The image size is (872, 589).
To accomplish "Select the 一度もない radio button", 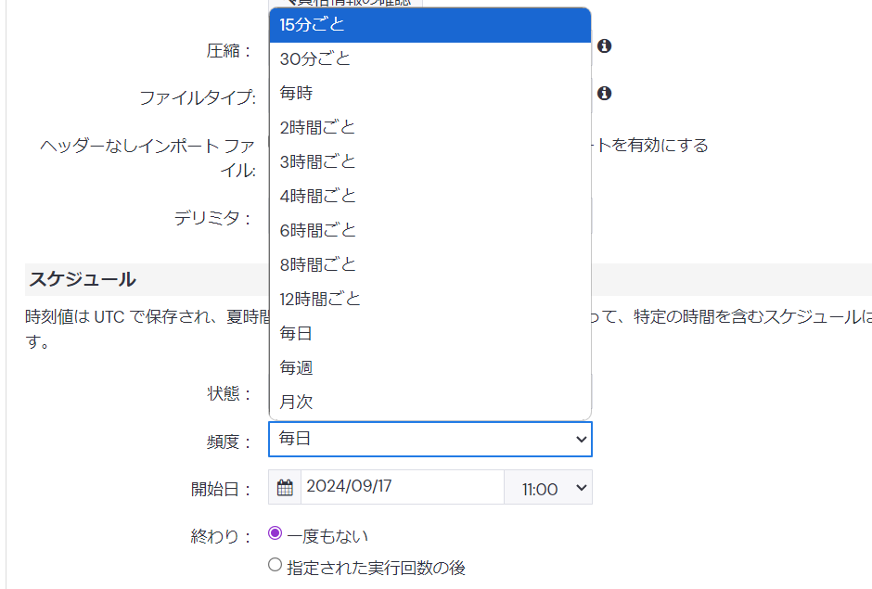I will click(x=275, y=533).
